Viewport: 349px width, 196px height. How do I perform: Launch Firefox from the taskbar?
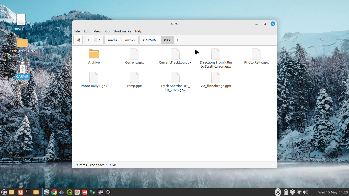click(x=21, y=192)
